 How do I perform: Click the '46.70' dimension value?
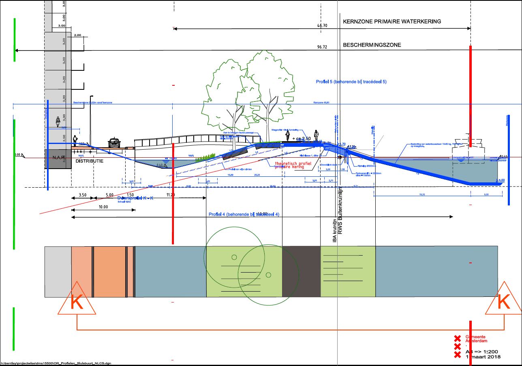(x=322, y=25)
